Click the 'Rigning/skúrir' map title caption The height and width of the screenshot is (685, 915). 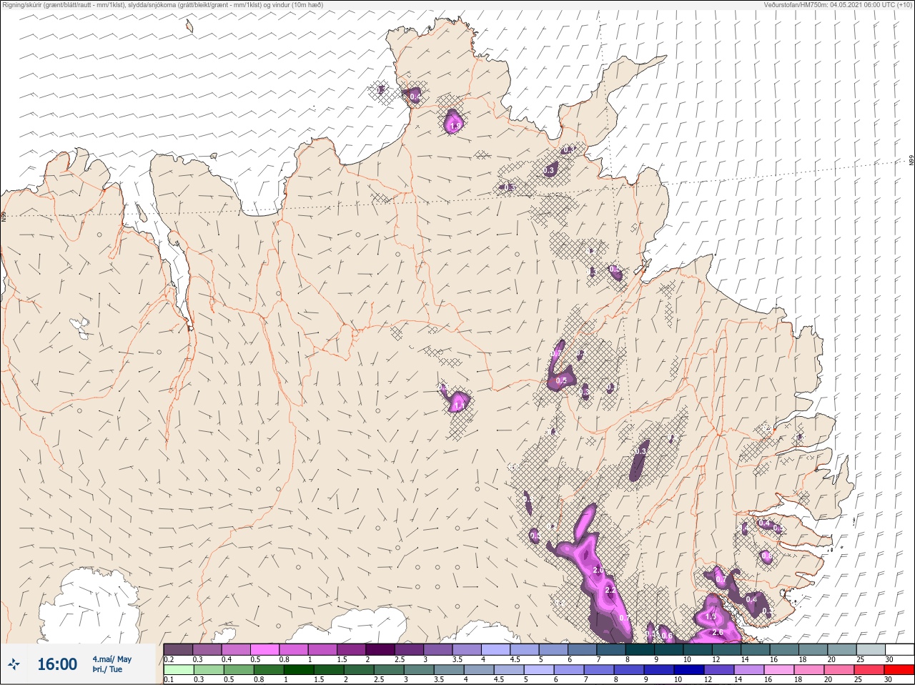[x=162, y=4]
